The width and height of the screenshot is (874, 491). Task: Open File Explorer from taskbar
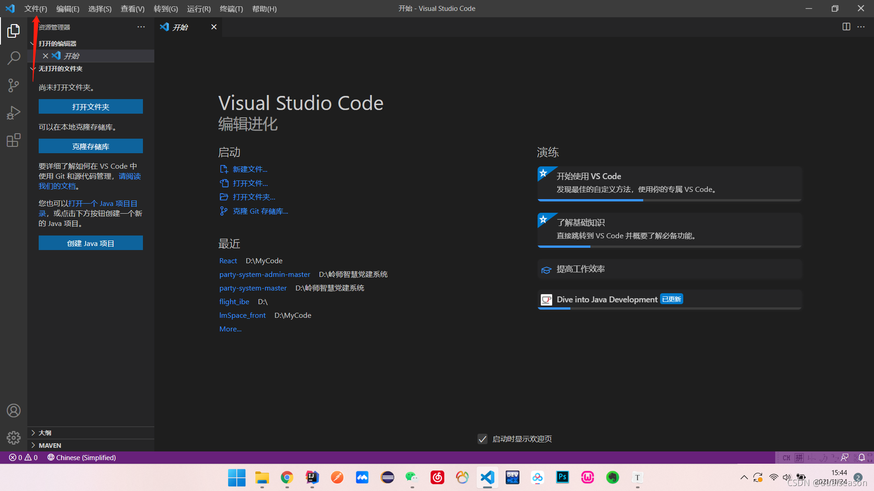[262, 477]
